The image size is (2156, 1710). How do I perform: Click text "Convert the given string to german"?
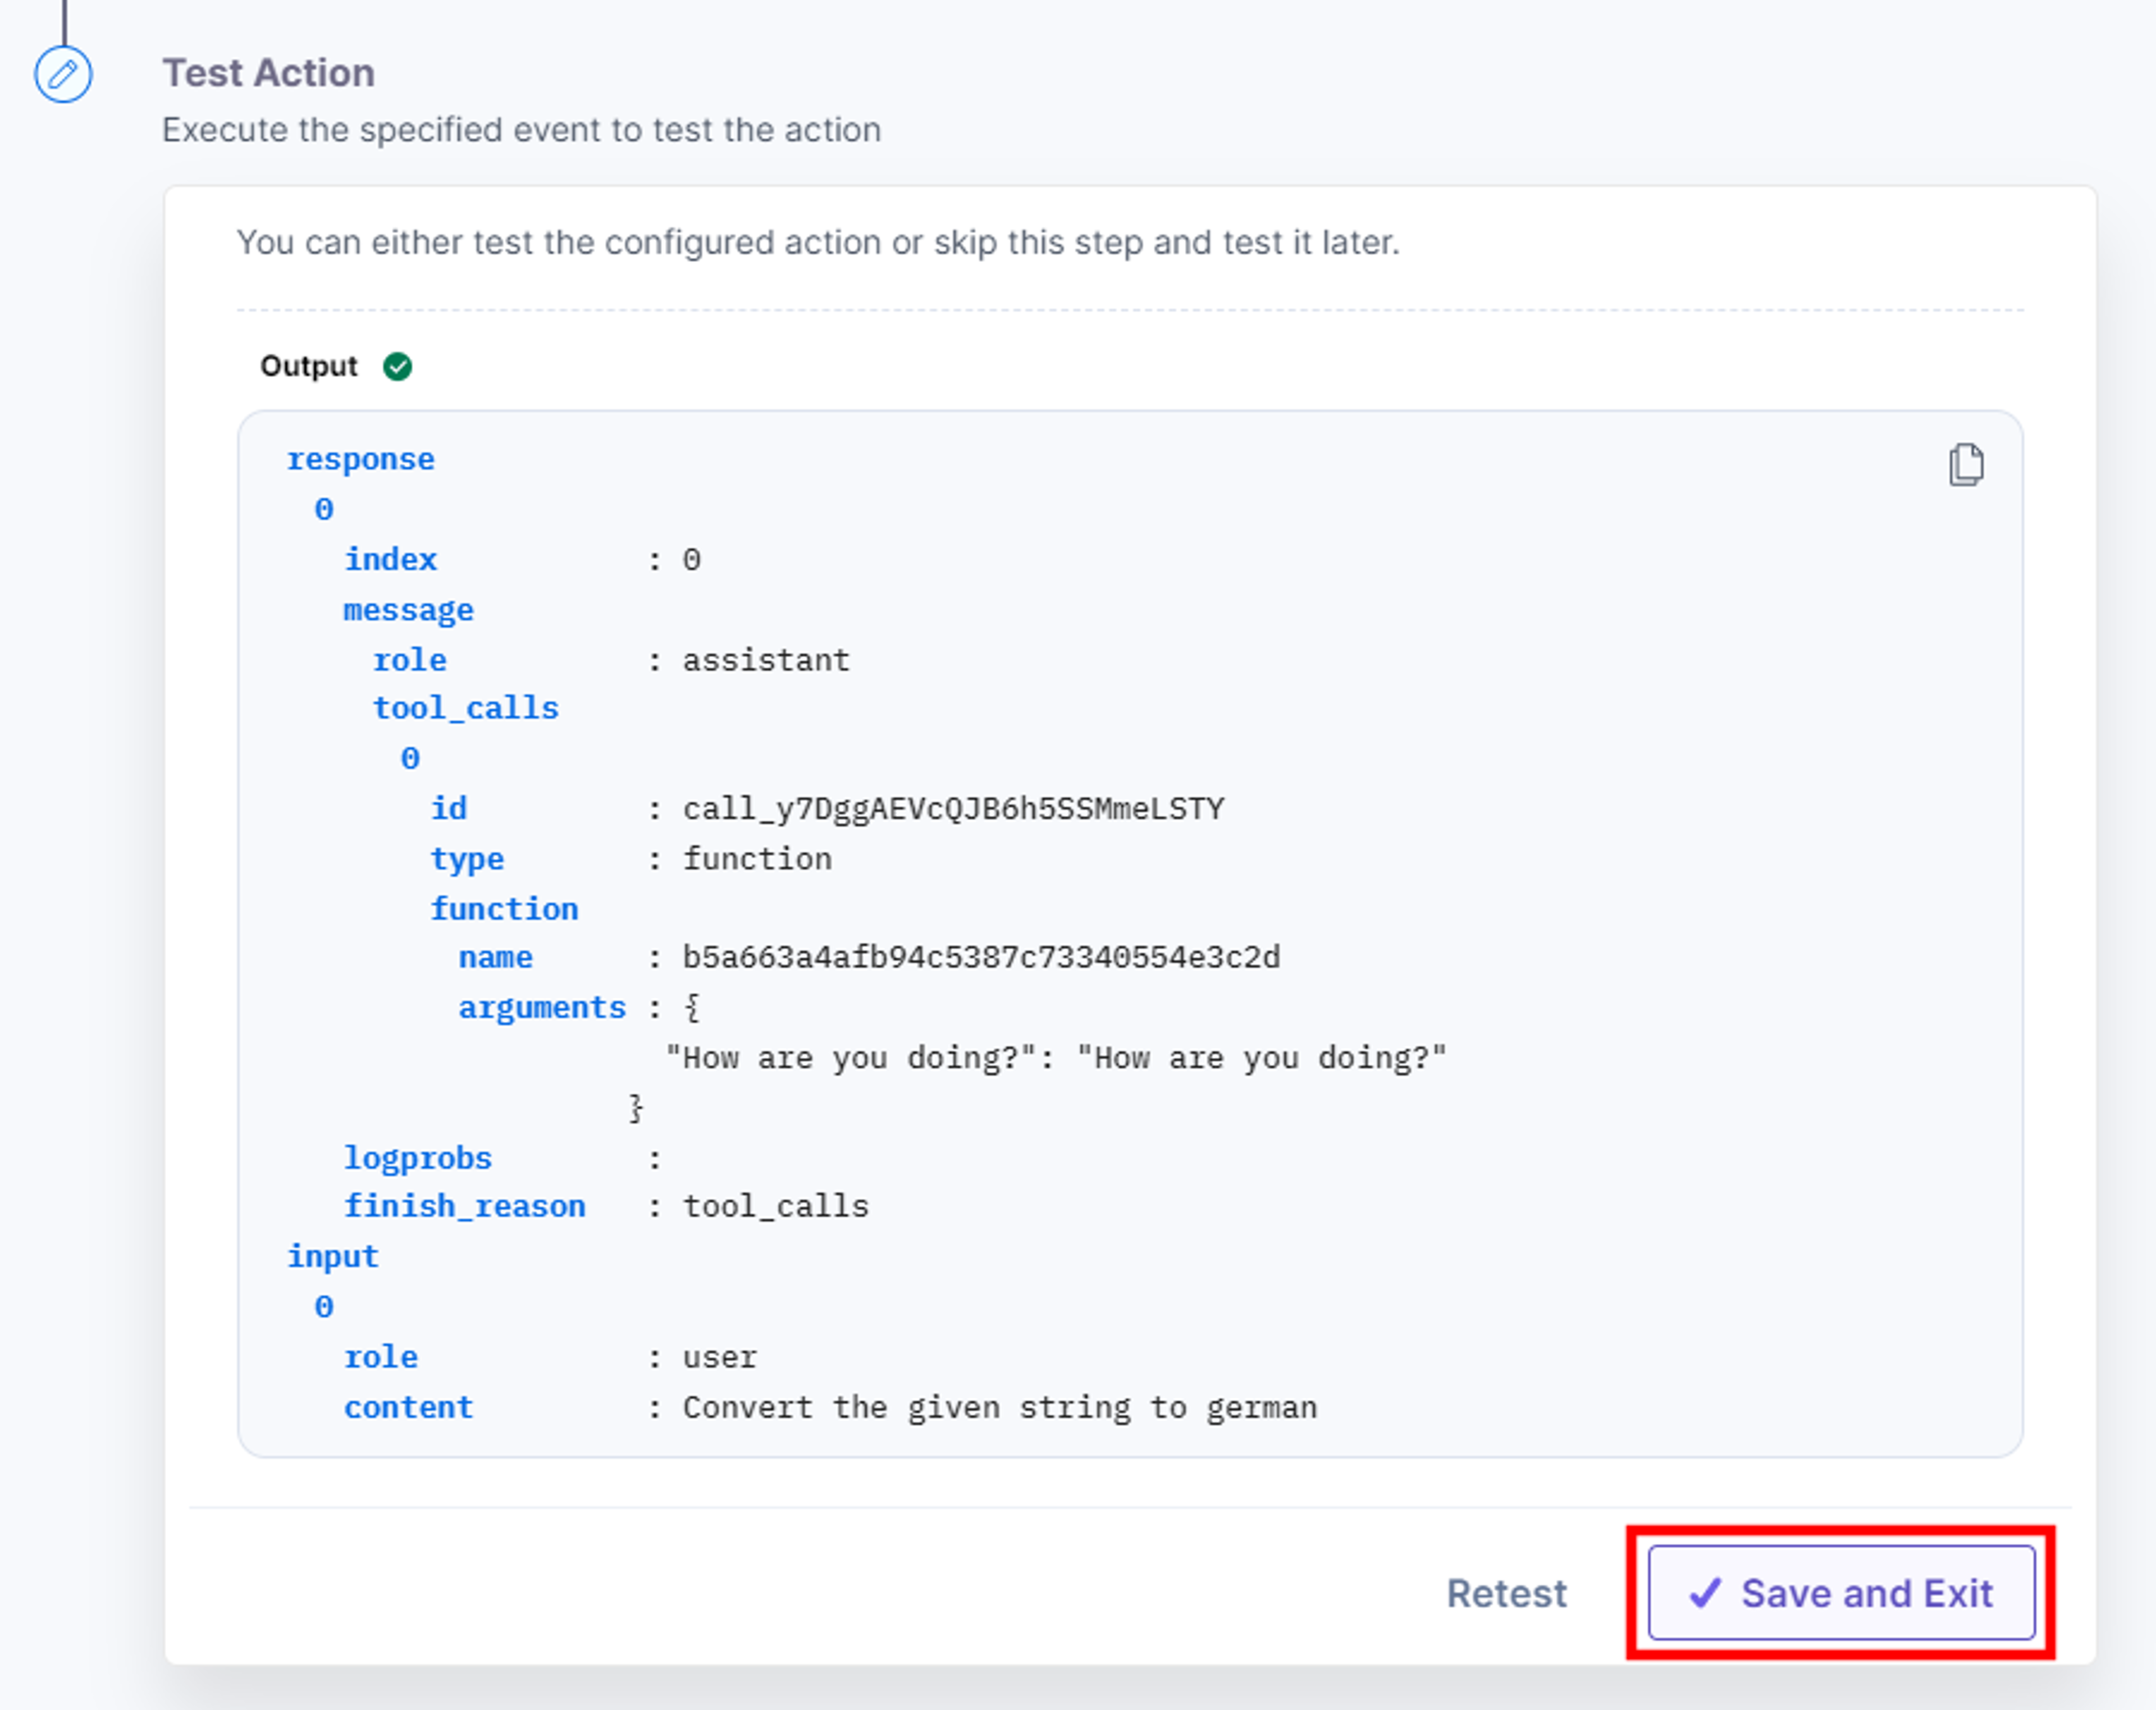(1000, 1407)
